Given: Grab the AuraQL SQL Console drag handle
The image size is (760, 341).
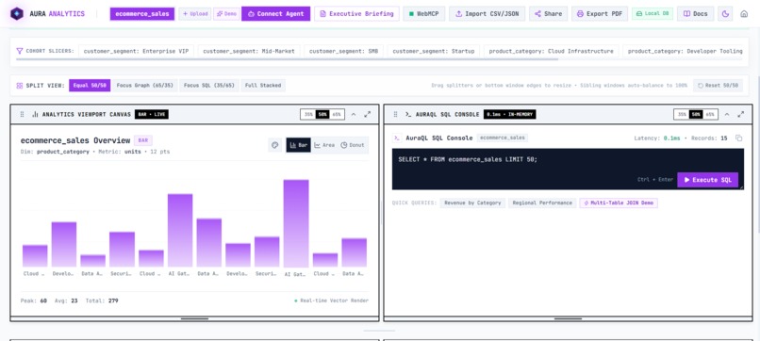Looking at the screenshot, I should [x=395, y=114].
